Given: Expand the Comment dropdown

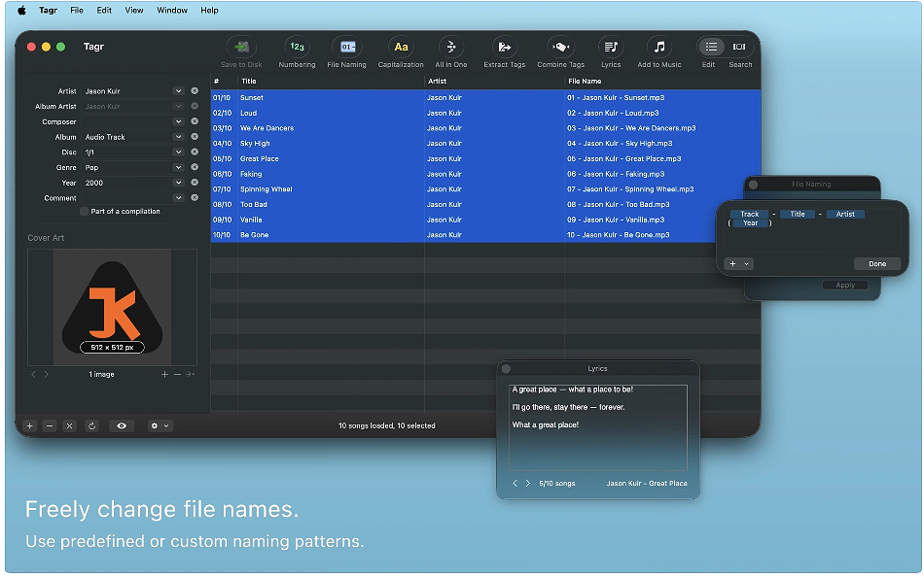Looking at the screenshot, I should click(x=178, y=198).
